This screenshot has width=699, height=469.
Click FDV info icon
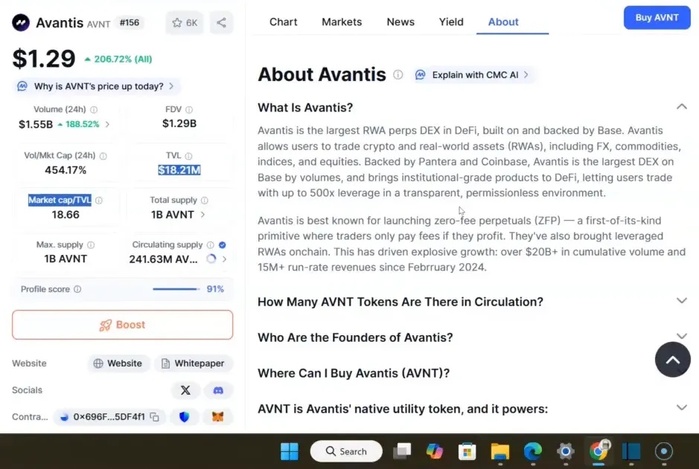(189, 109)
